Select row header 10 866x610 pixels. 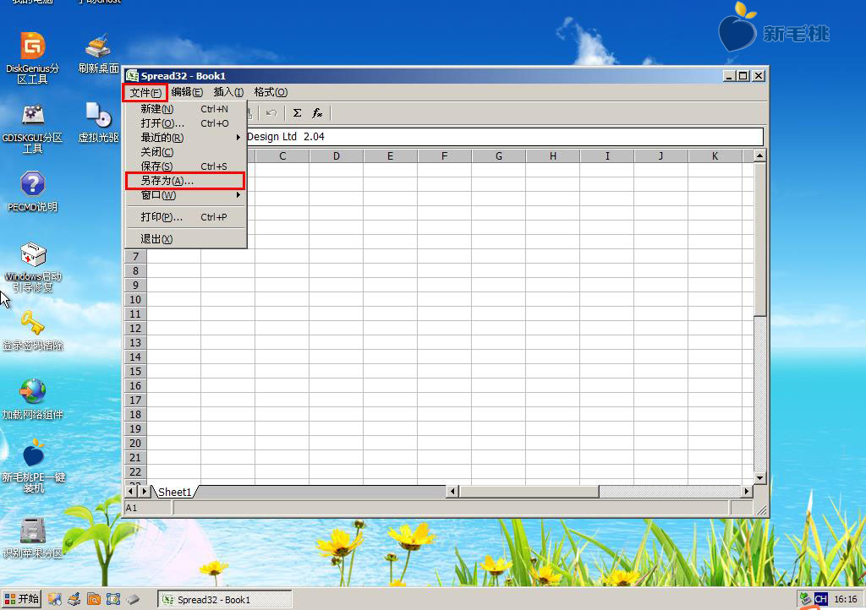tap(135, 299)
